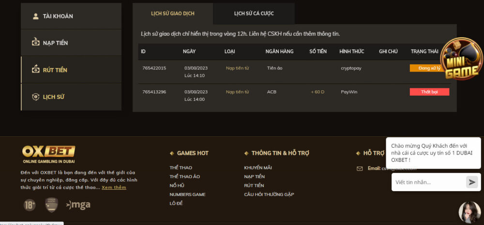Click the Xem thêm link
This screenshot has height=225, width=484.
(114, 187)
